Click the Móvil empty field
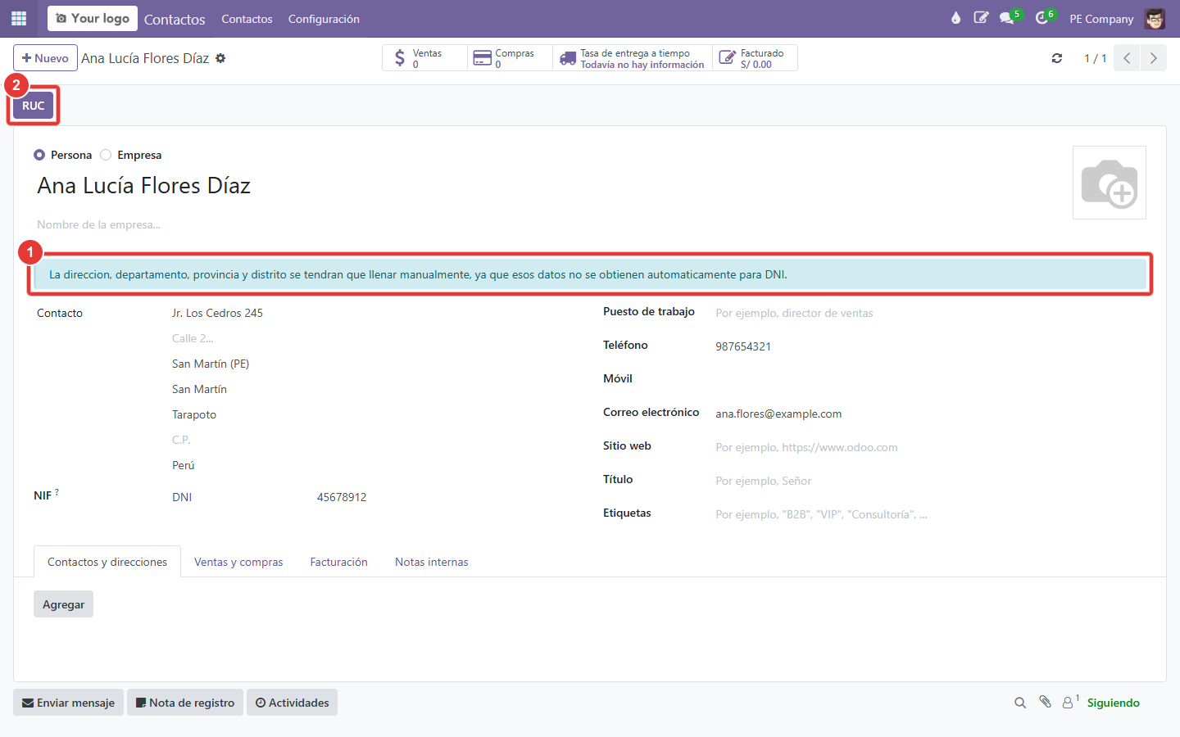The height and width of the screenshot is (737, 1180). click(931, 380)
